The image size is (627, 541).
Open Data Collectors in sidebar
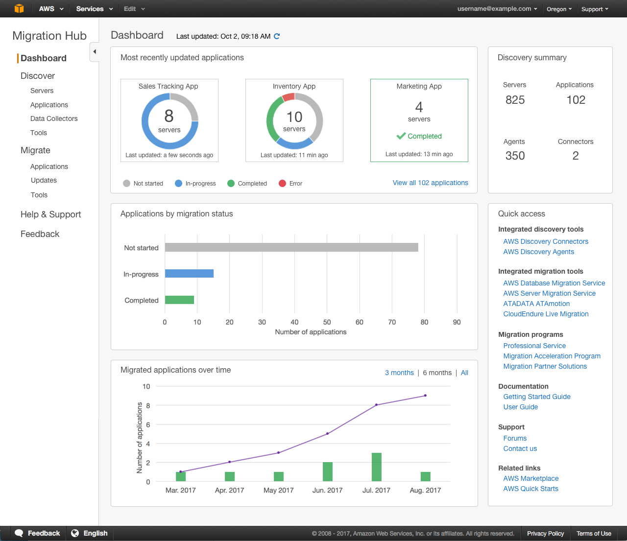point(54,118)
